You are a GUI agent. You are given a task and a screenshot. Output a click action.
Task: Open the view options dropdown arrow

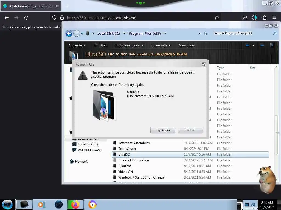click(253, 45)
